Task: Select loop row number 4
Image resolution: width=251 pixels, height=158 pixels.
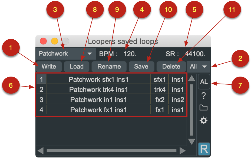Action: click(x=41, y=110)
